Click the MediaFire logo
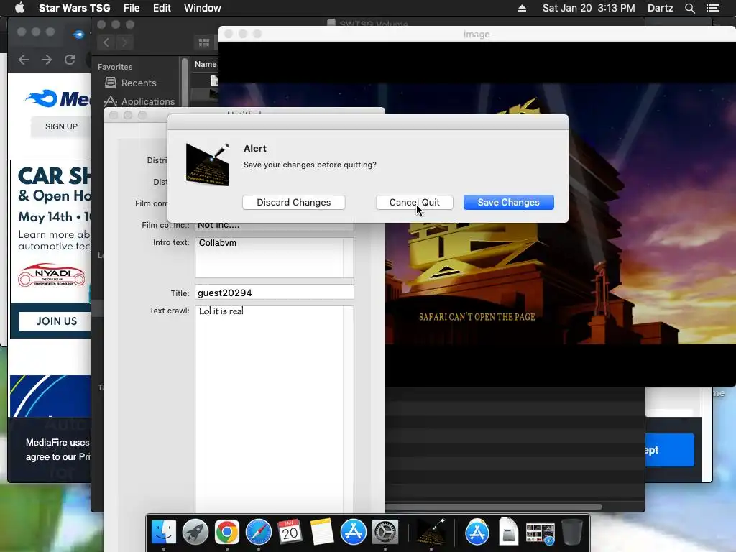736x552 pixels. [57, 98]
